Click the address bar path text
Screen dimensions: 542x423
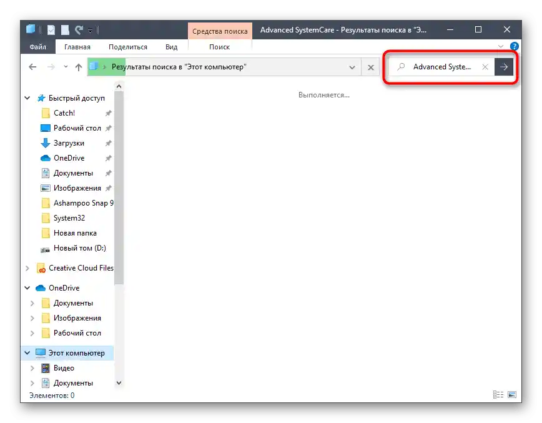(179, 67)
